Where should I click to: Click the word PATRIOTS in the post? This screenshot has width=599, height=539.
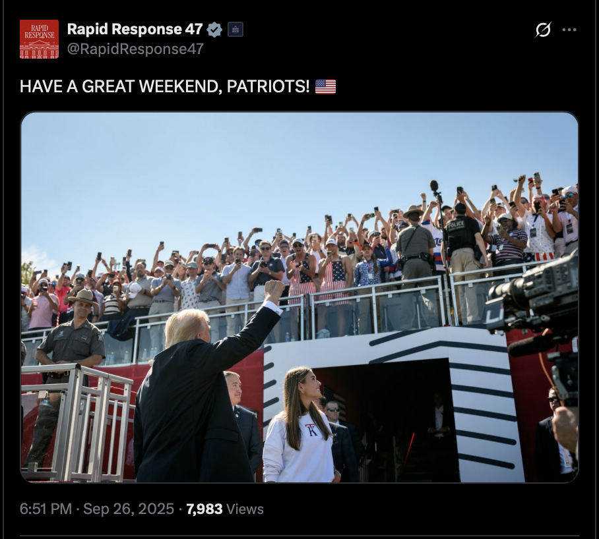click(x=268, y=86)
